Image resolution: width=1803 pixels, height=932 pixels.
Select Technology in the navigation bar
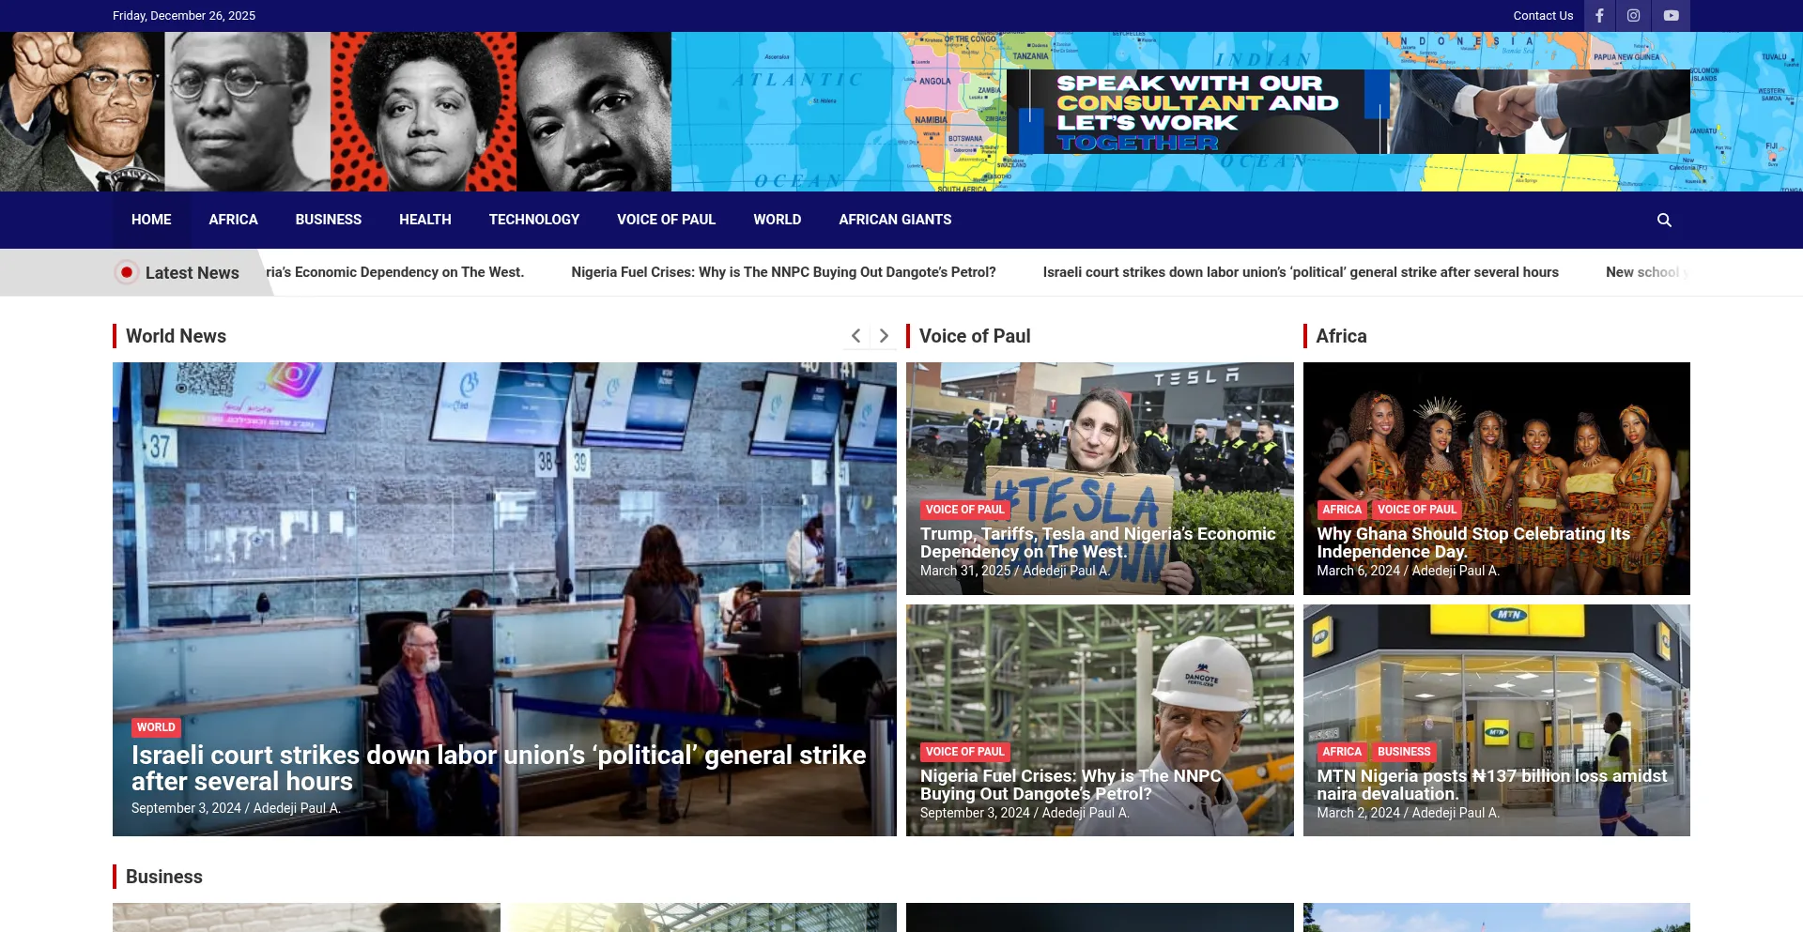point(533,220)
